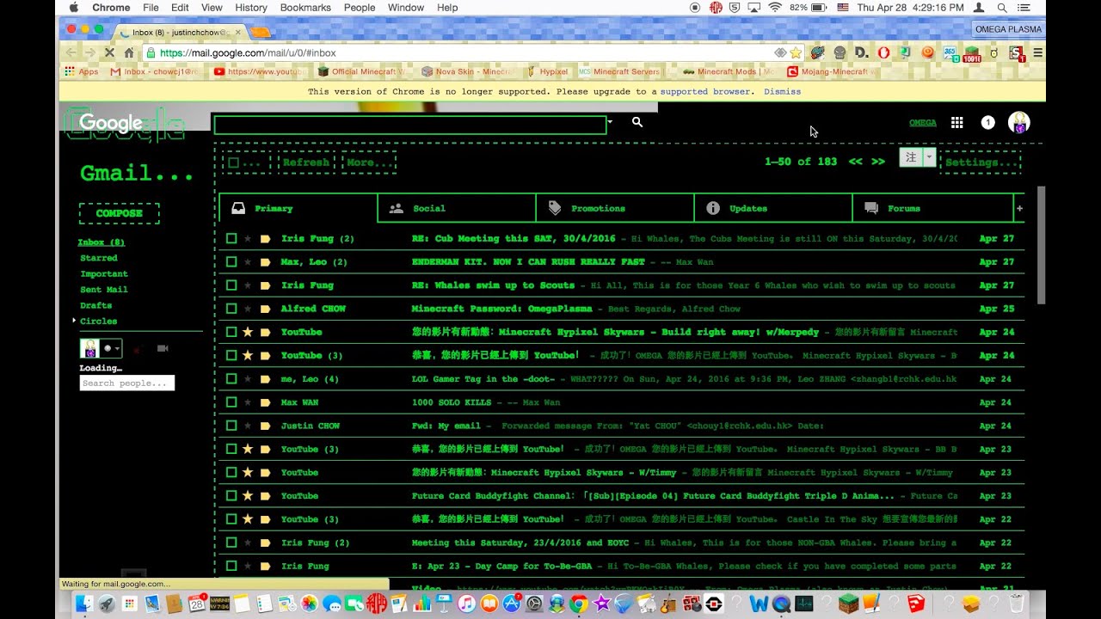Switch to the Updates tab
Image resolution: width=1101 pixels, height=619 pixels.
(x=773, y=208)
